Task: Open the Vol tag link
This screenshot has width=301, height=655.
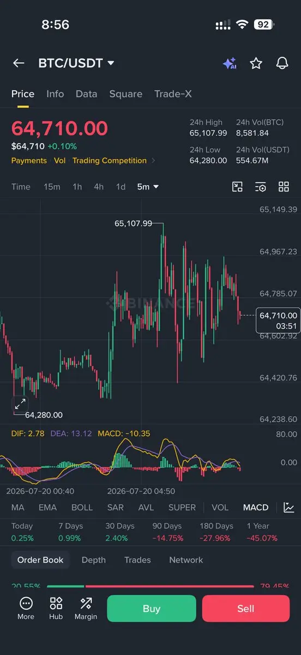Action: (59, 160)
